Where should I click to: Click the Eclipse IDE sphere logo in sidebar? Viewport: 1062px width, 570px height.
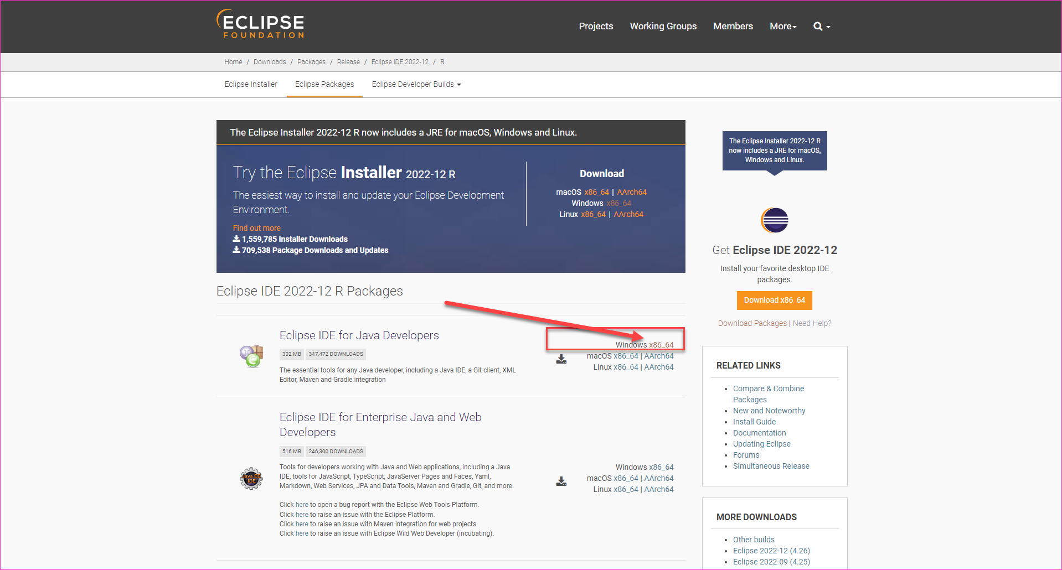point(775,220)
